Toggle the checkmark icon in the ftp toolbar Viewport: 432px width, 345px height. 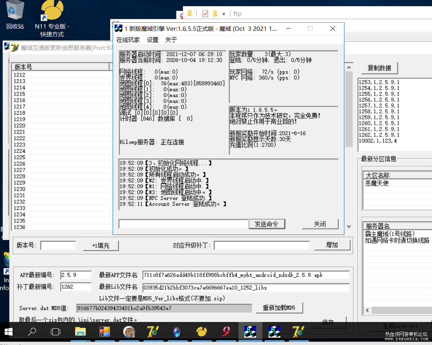[205, 14]
